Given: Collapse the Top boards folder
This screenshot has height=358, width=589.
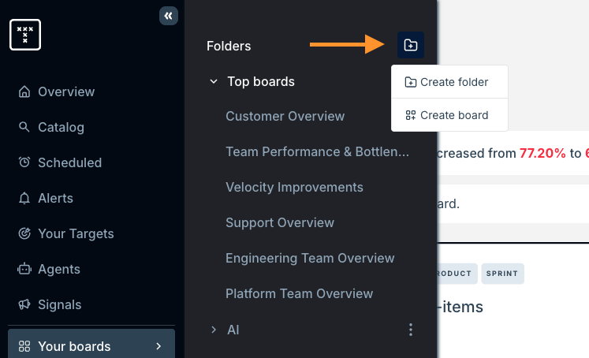Looking at the screenshot, I should 214,81.
